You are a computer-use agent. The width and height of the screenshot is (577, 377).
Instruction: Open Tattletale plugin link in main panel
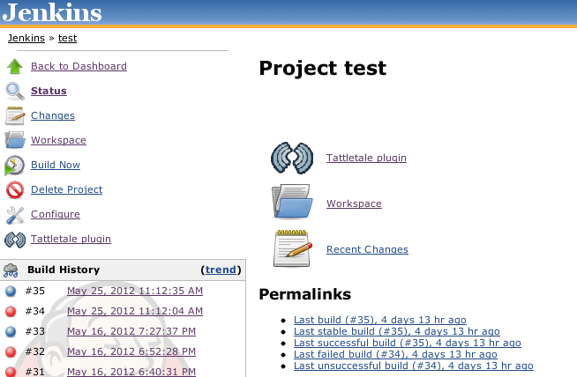pos(366,158)
